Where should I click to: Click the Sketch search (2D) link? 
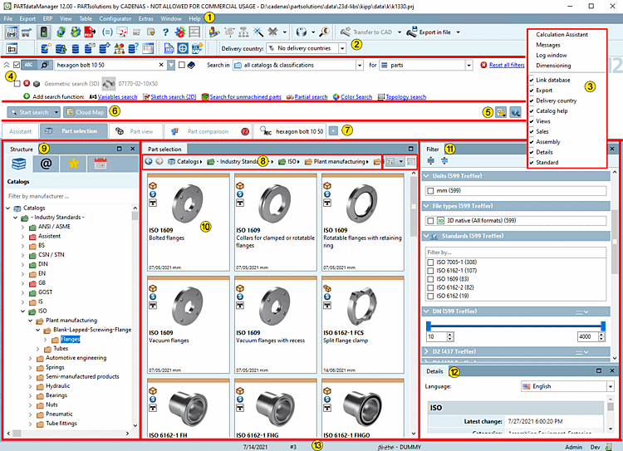(174, 97)
